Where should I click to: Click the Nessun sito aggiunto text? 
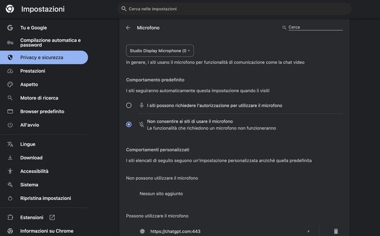[x=161, y=194]
